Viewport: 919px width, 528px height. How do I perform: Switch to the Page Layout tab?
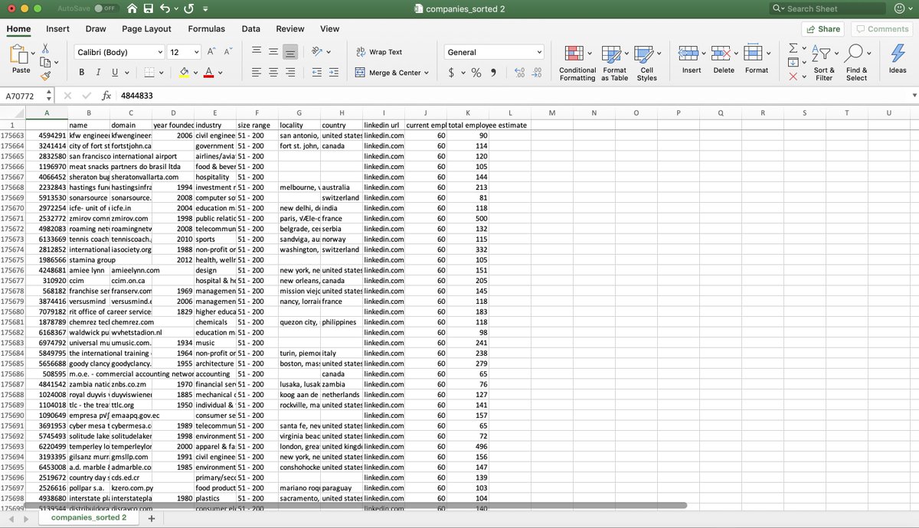click(x=146, y=29)
